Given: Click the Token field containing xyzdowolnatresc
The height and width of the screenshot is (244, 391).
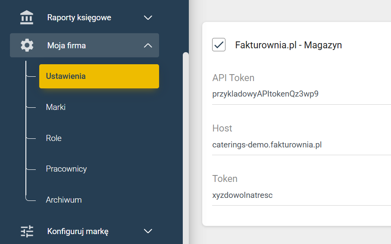Looking at the screenshot, I should (x=301, y=195).
